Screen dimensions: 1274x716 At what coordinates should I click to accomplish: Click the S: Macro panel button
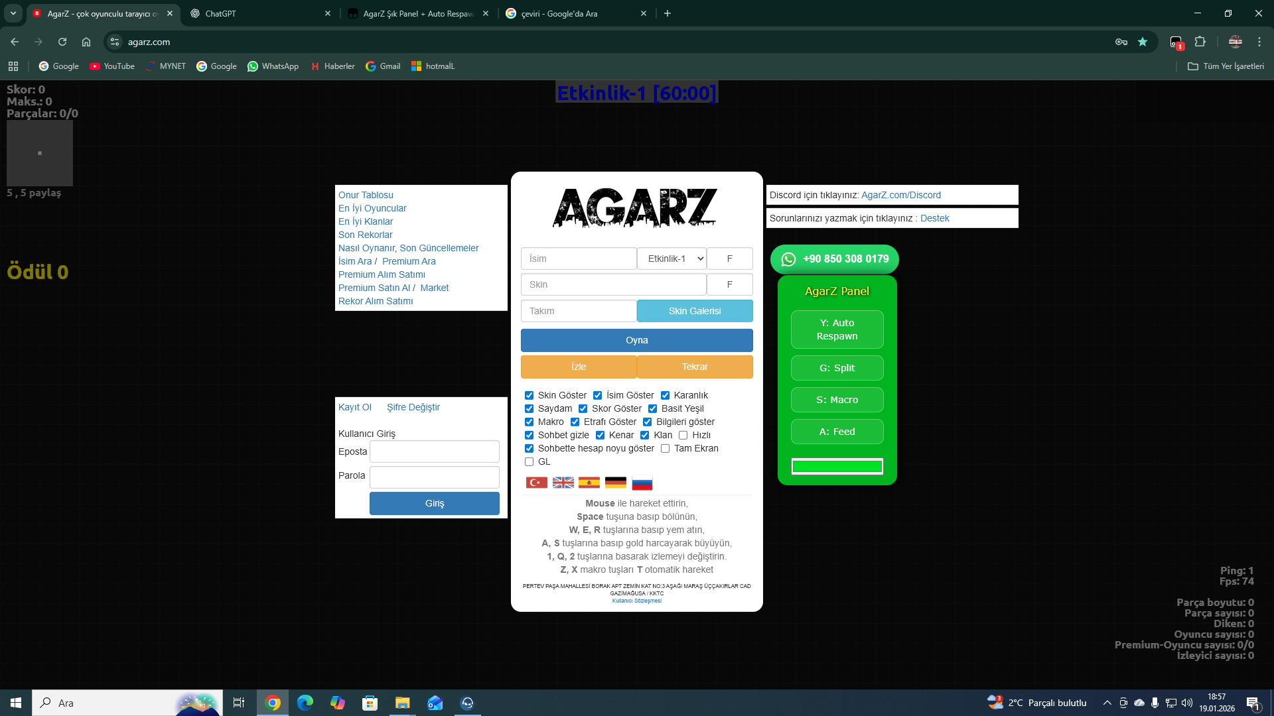(x=837, y=400)
